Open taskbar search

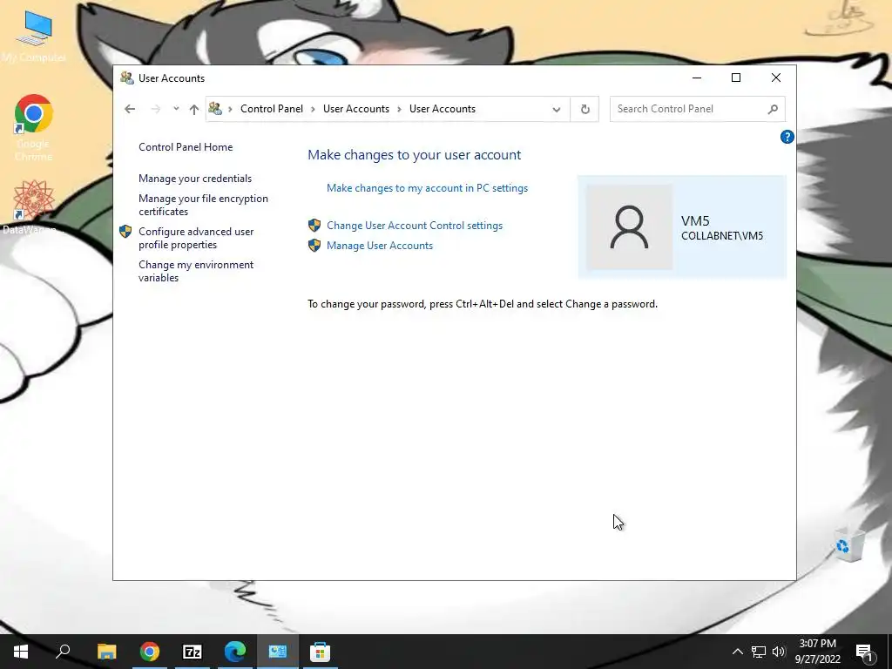point(63,652)
